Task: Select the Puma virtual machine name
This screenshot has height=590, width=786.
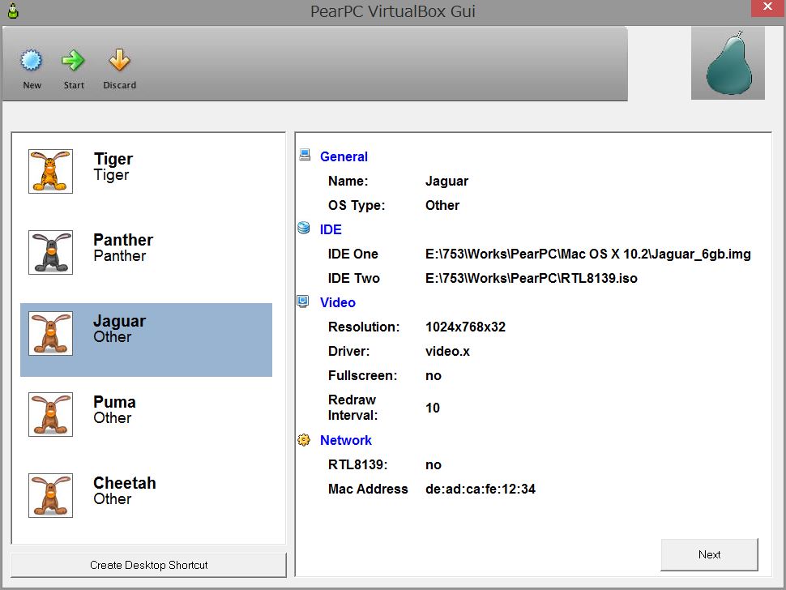Action: click(114, 402)
